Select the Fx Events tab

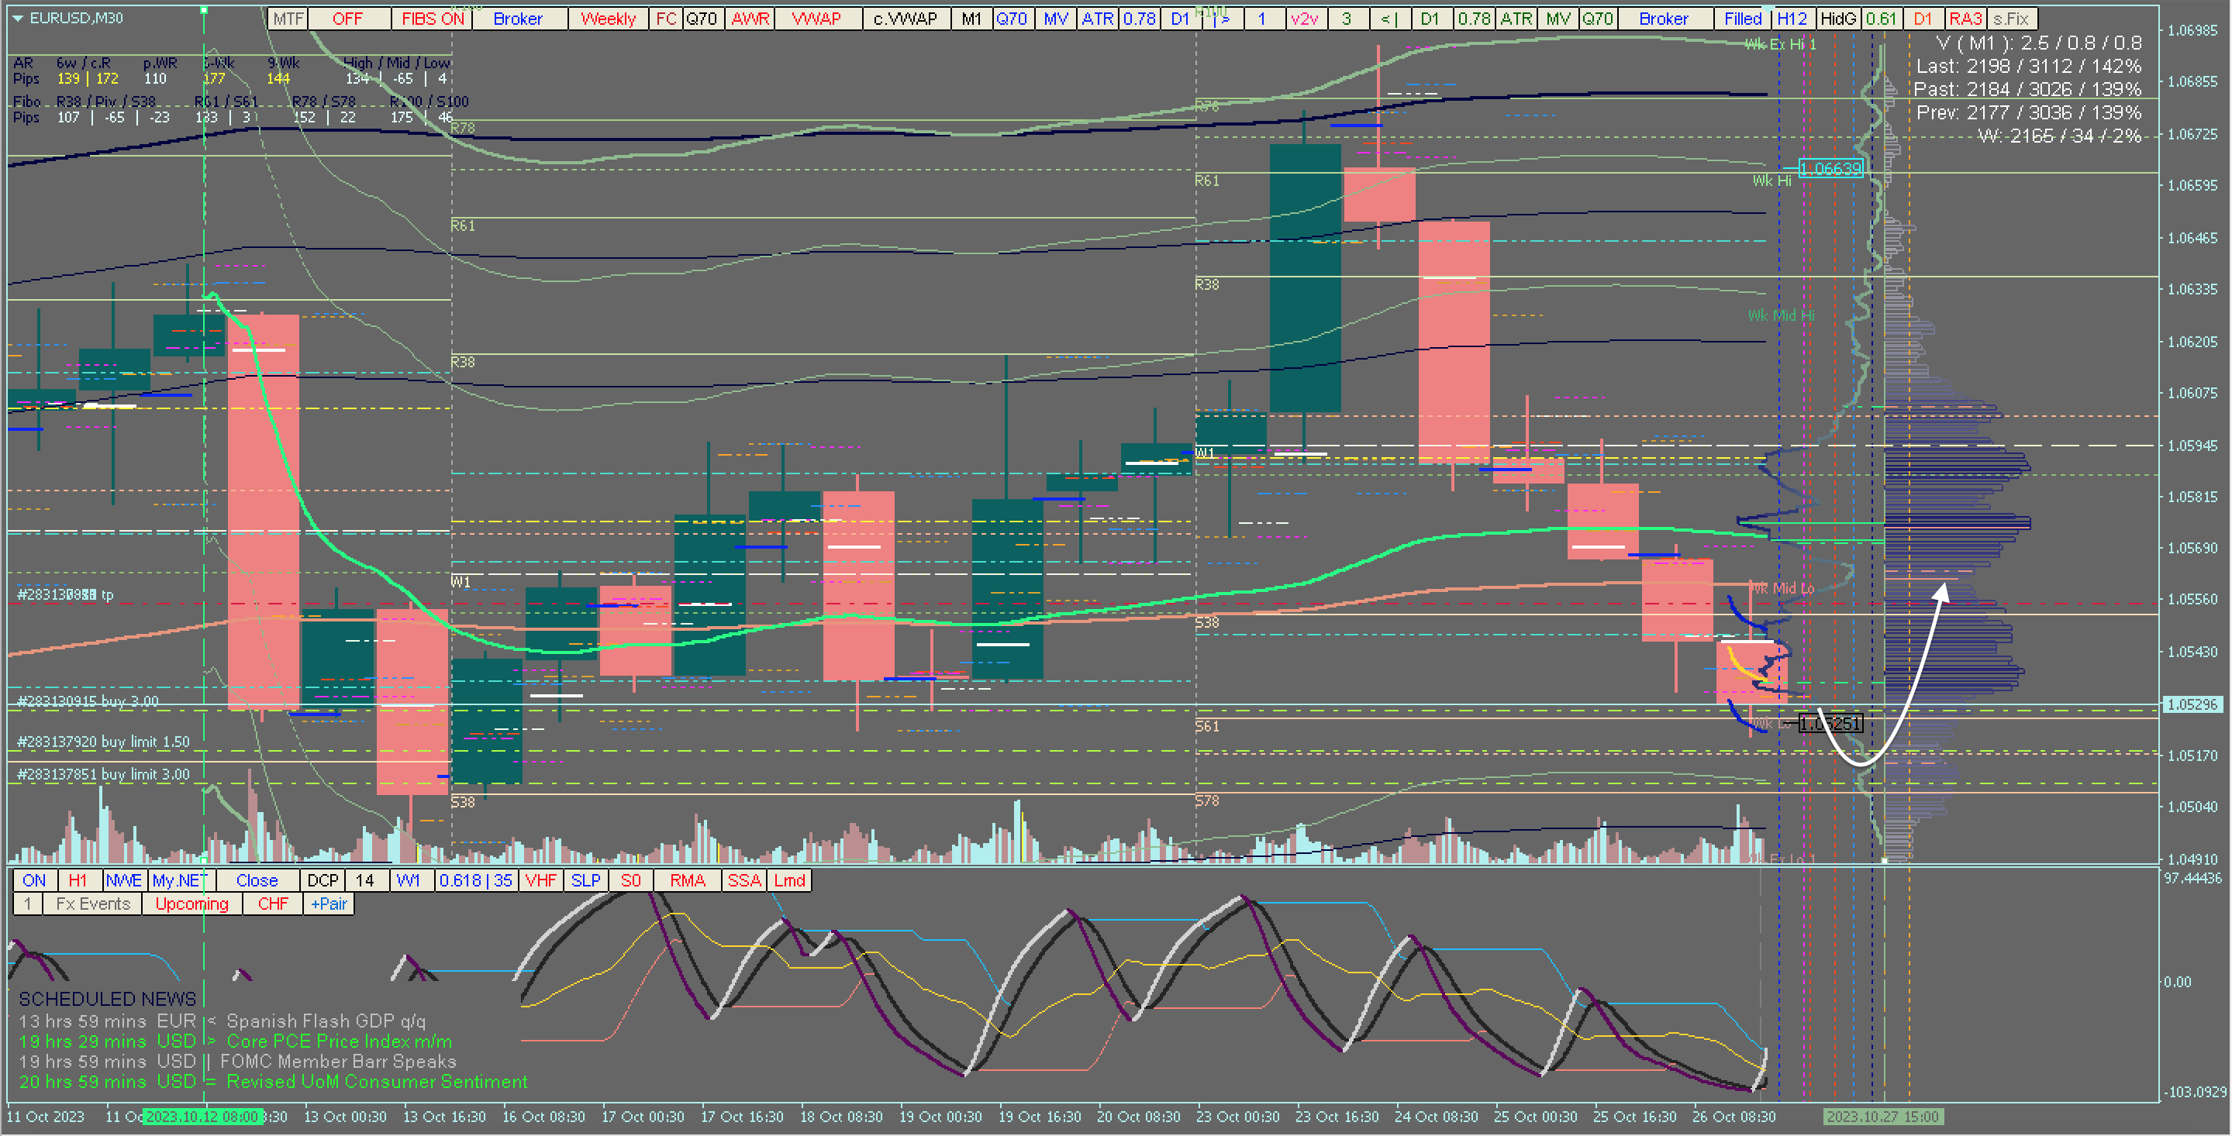click(x=93, y=903)
